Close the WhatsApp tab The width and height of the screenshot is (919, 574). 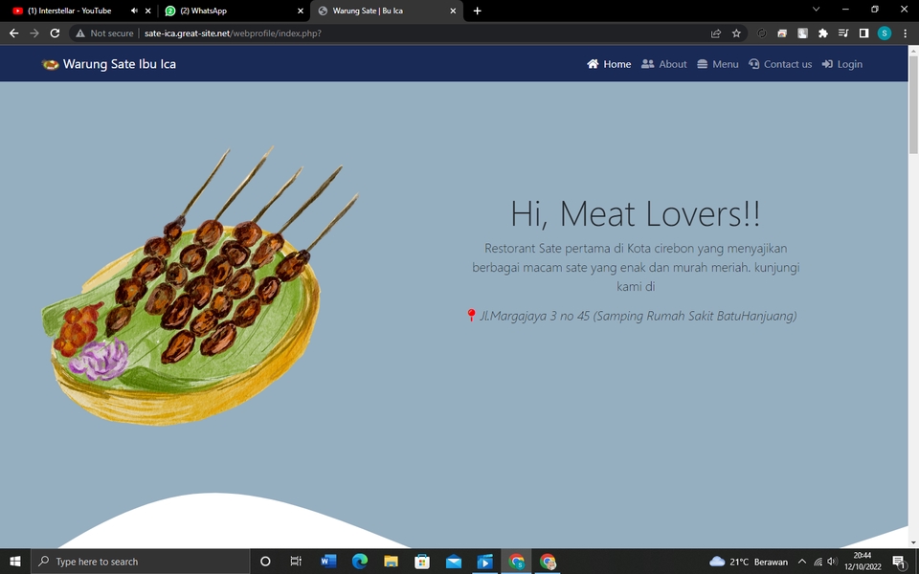tap(300, 11)
